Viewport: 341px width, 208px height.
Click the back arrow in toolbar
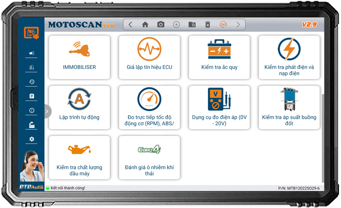pyautogui.click(x=130, y=25)
